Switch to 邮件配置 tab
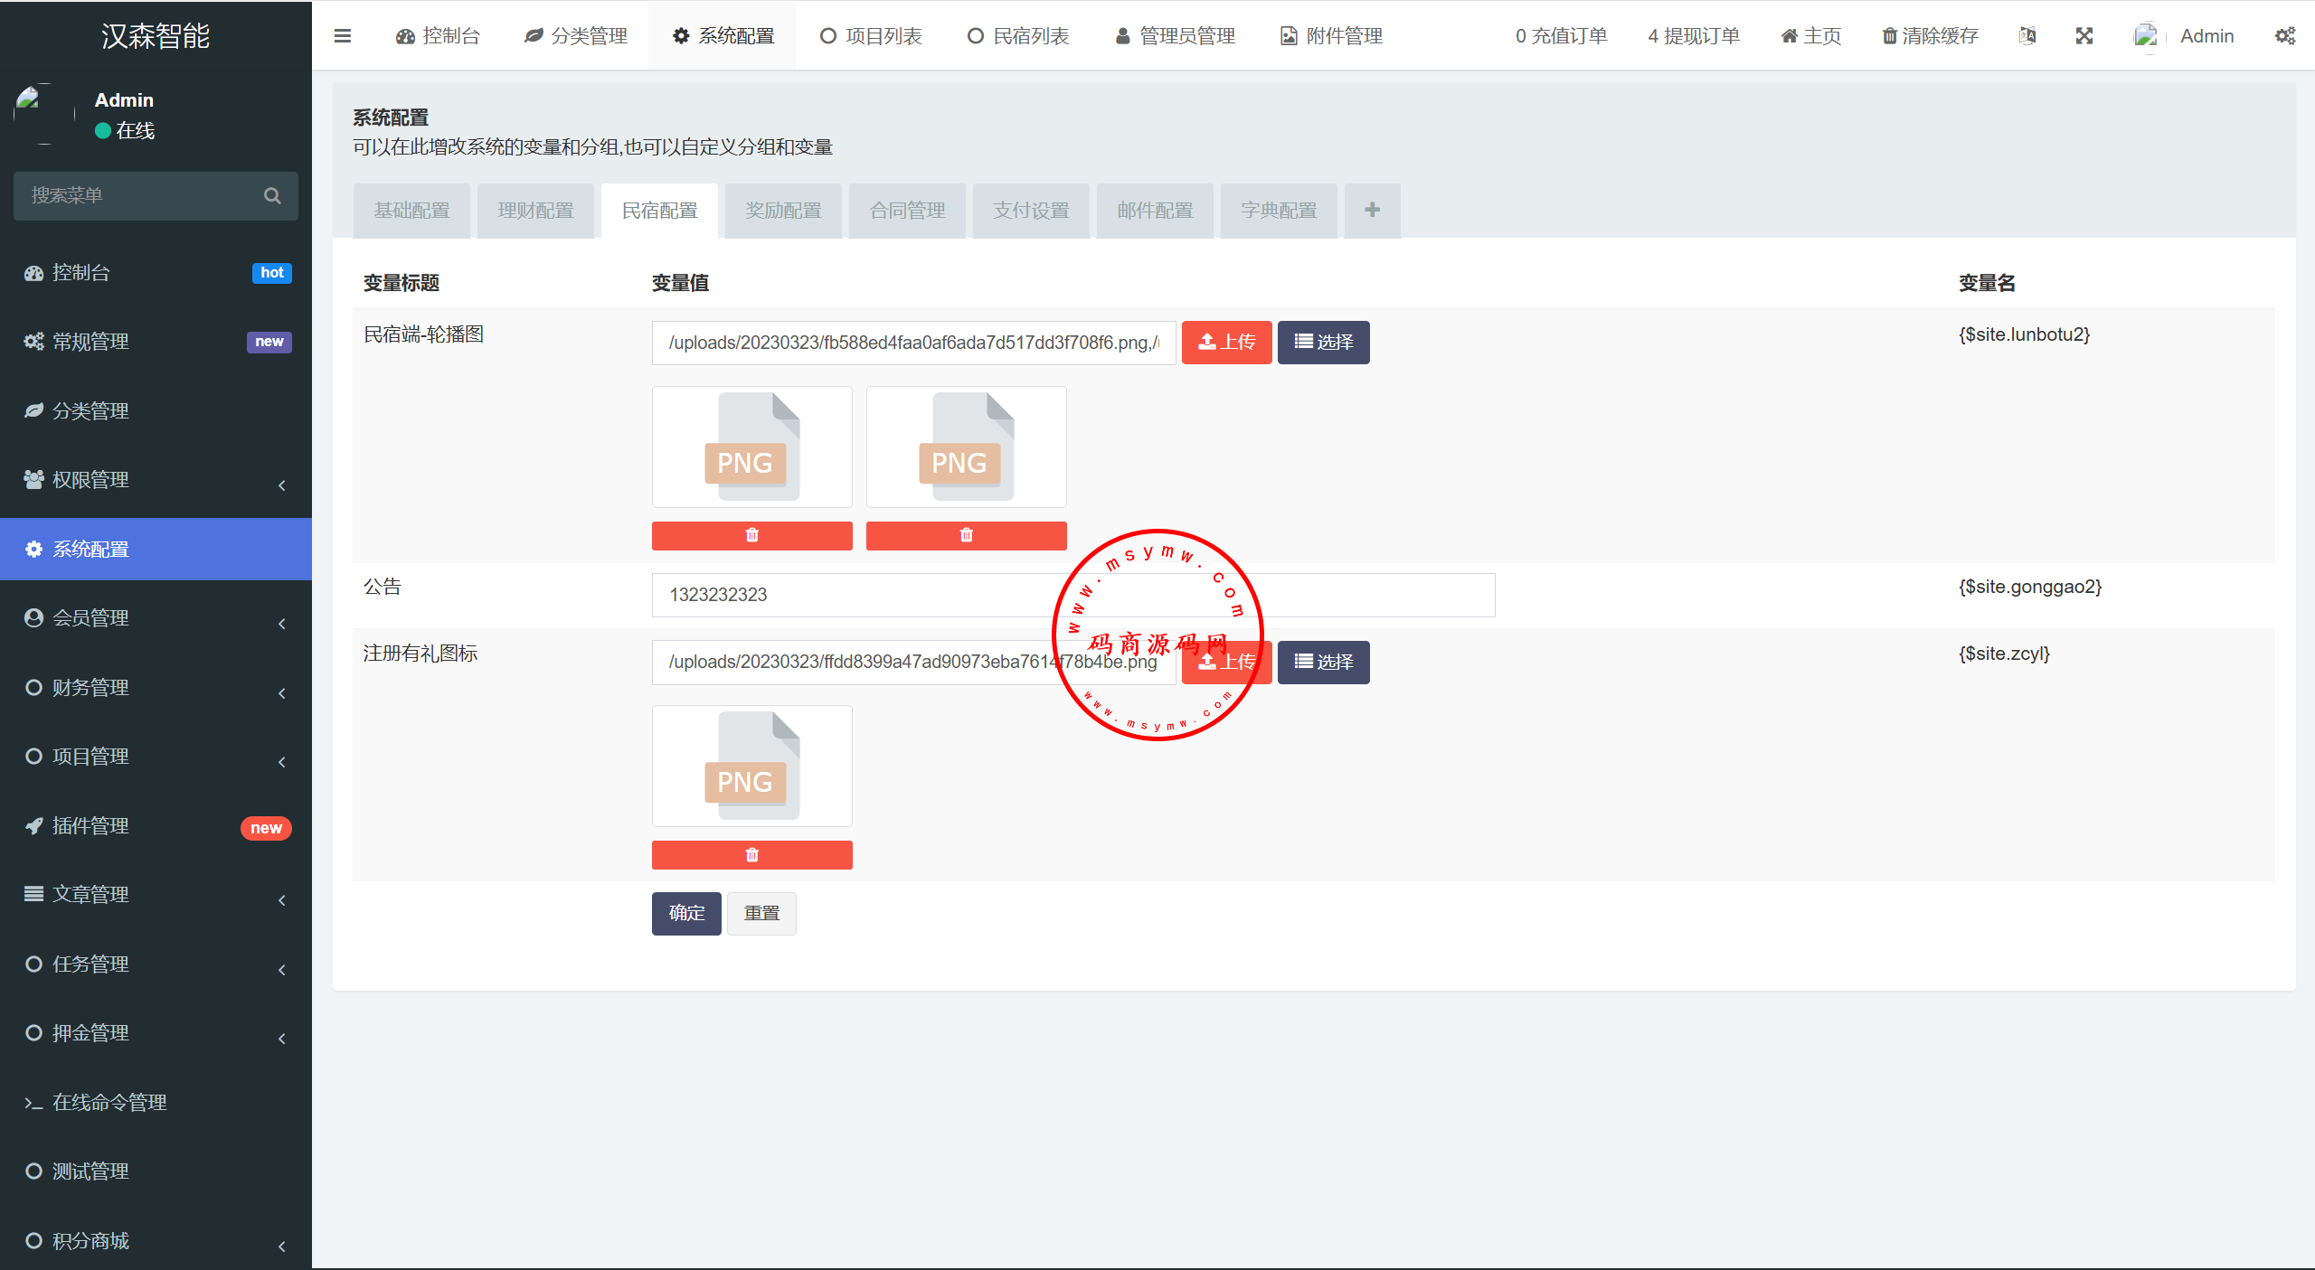The image size is (2315, 1270). (x=1155, y=211)
